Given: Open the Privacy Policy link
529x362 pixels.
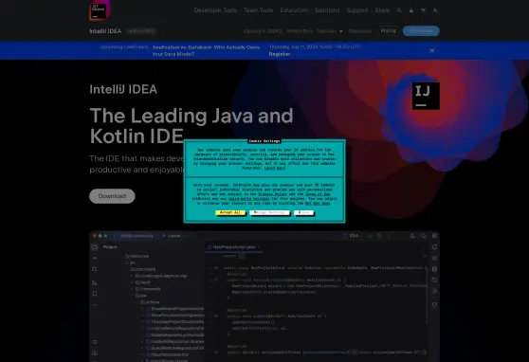Looking at the screenshot, I should [273, 194].
